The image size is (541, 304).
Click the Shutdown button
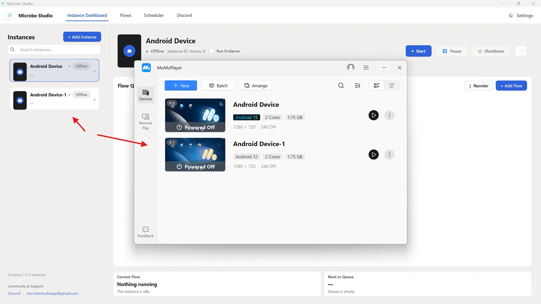tap(491, 51)
